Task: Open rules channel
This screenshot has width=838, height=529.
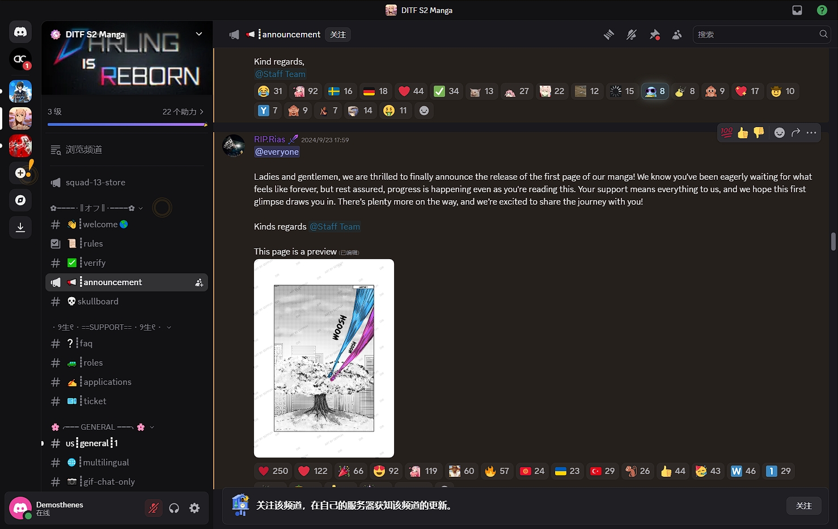Action: coord(126,244)
